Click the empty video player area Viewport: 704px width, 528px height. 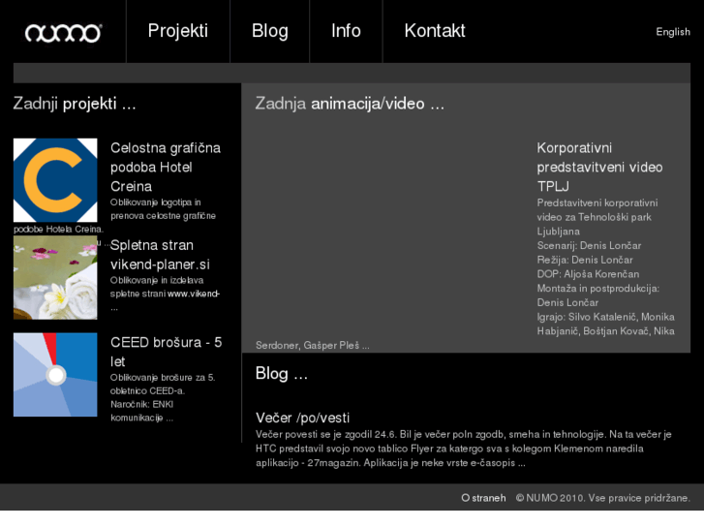tap(389, 238)
